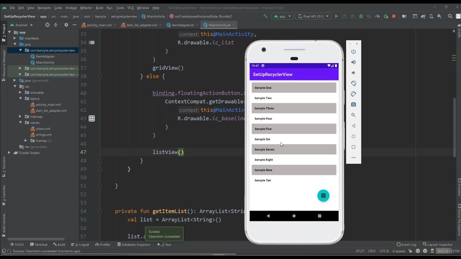Screen dimensions: 461x259
Task: Click emulator rotate left icon
Action: (x=353, y=83)
